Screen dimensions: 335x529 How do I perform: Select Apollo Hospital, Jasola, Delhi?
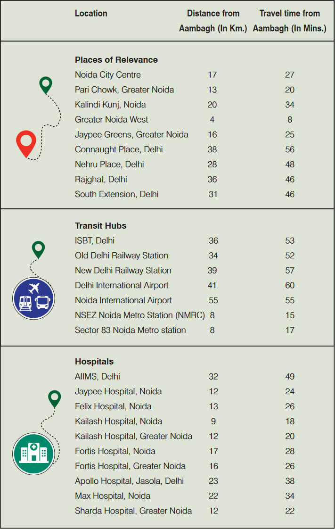[129, 481]
